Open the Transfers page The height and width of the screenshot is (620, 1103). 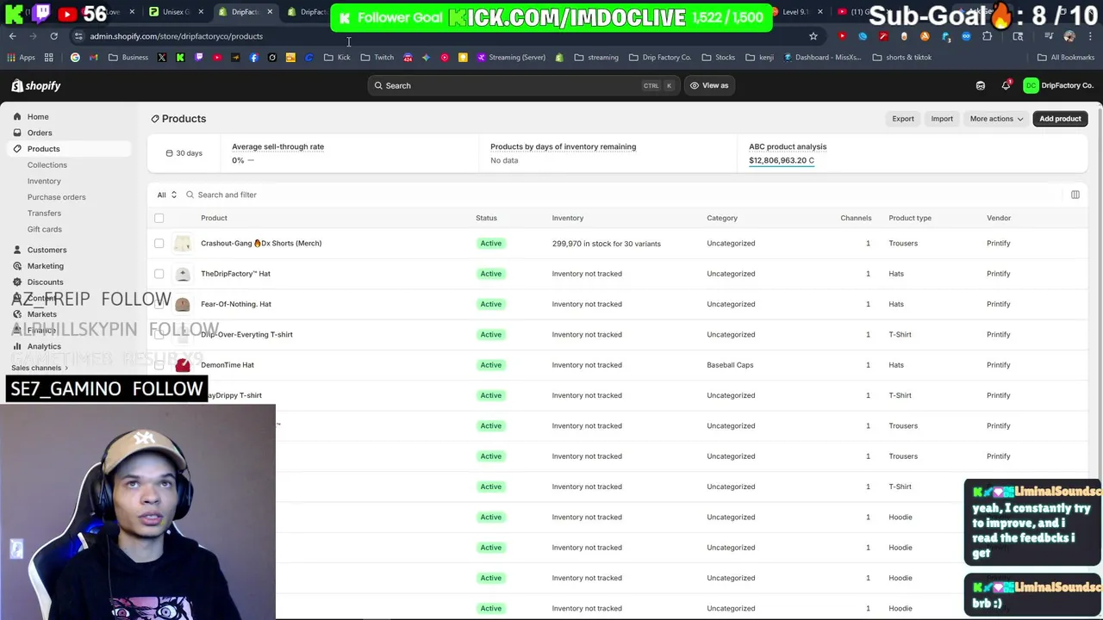click(44, 213)
